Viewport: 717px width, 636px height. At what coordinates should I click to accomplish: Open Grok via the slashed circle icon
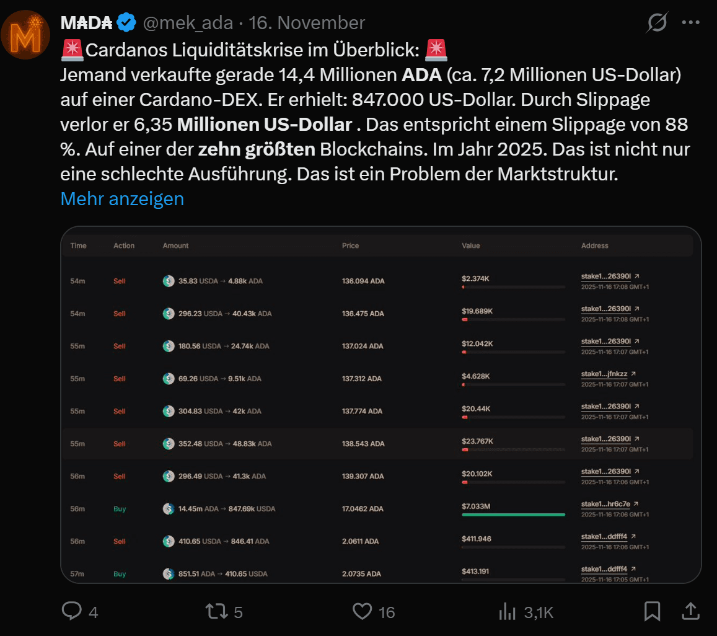point(656,22)
